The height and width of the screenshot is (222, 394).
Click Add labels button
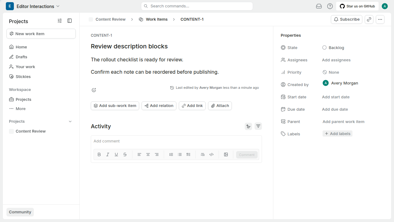click(337, 134)
